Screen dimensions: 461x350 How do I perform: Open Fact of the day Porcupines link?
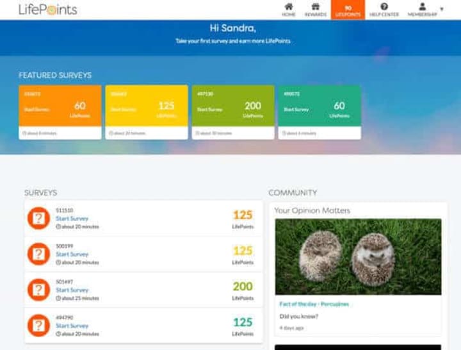(314, 304)
